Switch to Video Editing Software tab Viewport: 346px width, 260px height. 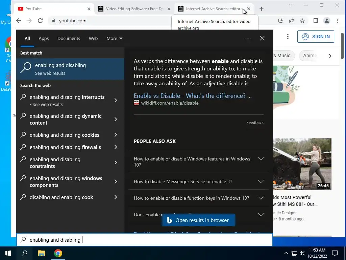[134, 9]
